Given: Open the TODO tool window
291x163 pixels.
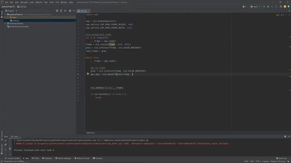Looking at the screenshot, I should tap(35, 158).
